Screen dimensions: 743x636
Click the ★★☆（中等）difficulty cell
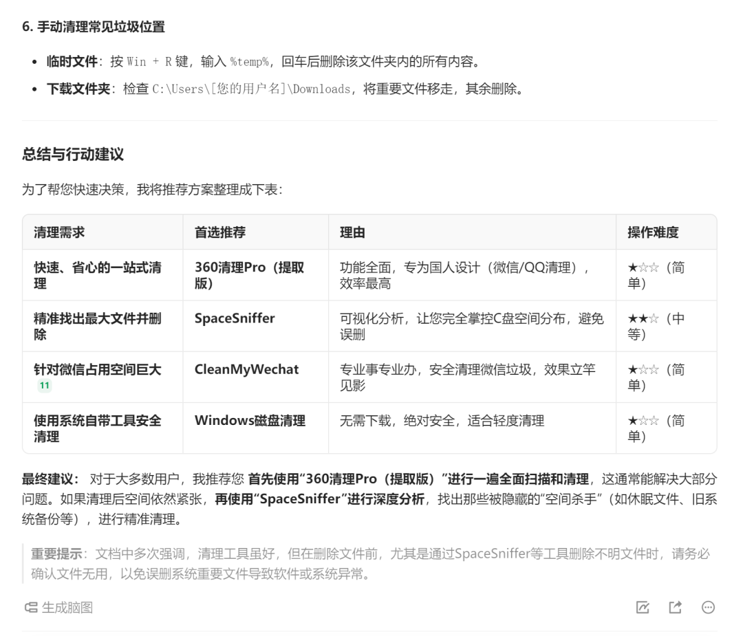tap(666, 327)
